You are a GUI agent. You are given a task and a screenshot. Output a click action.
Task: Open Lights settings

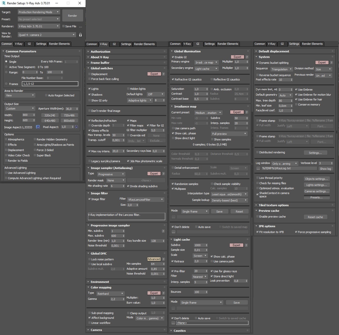316,185
